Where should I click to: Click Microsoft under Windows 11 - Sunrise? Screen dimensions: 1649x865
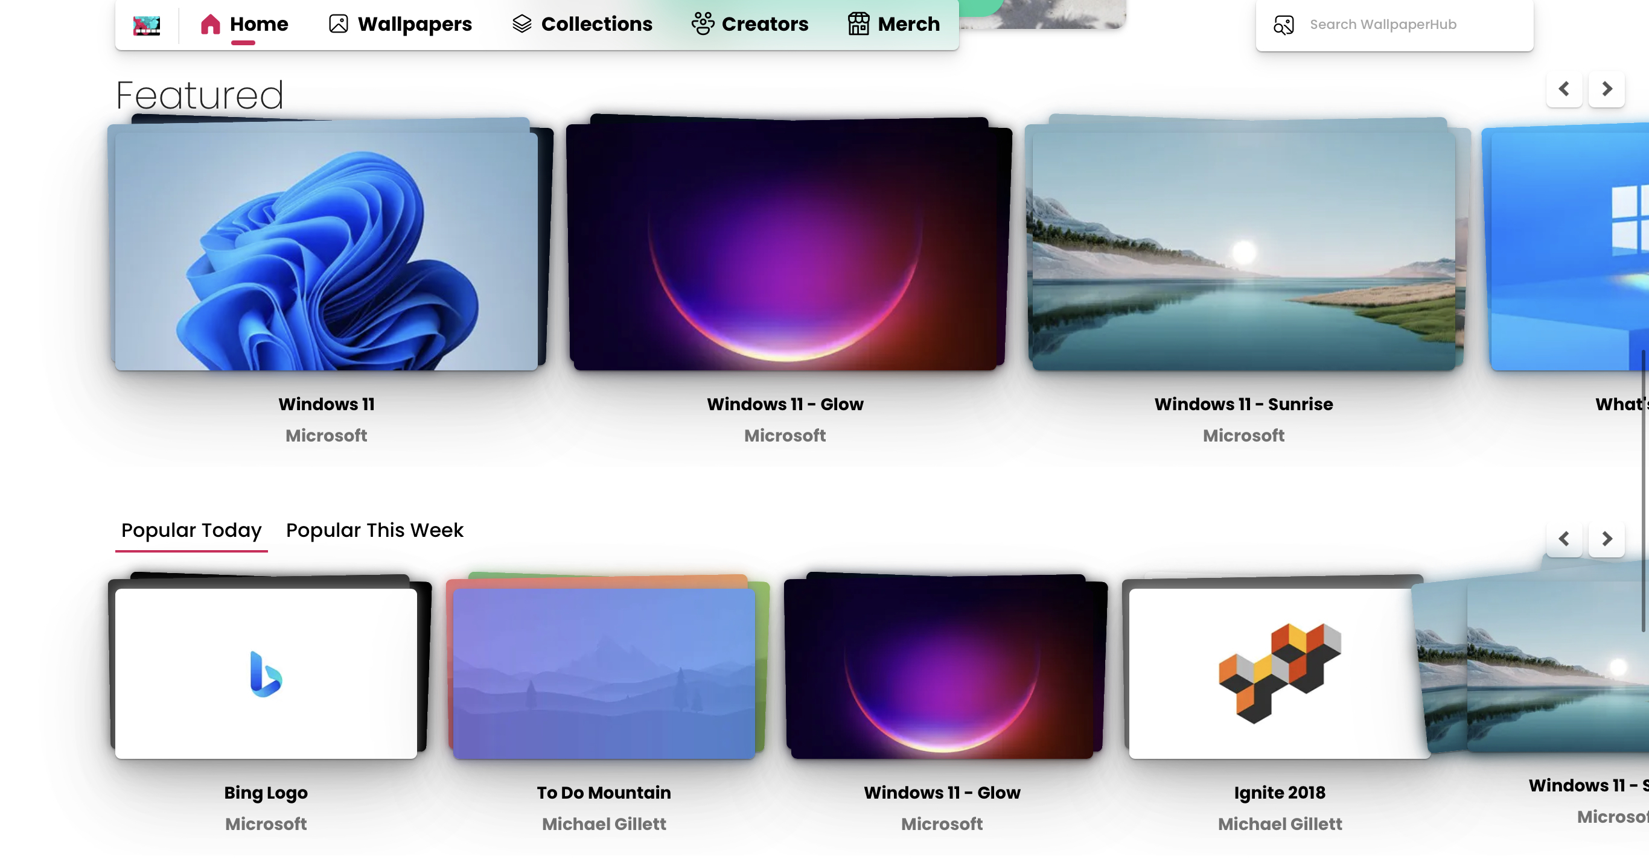click(1243, 436)
